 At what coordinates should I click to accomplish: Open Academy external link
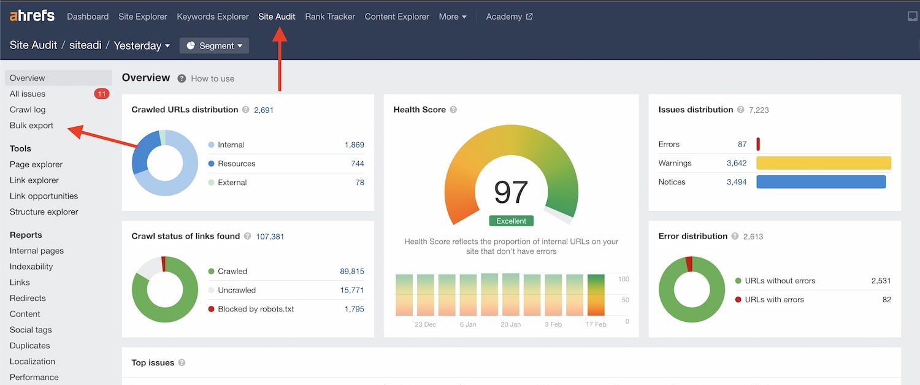[x=509, y=17]
